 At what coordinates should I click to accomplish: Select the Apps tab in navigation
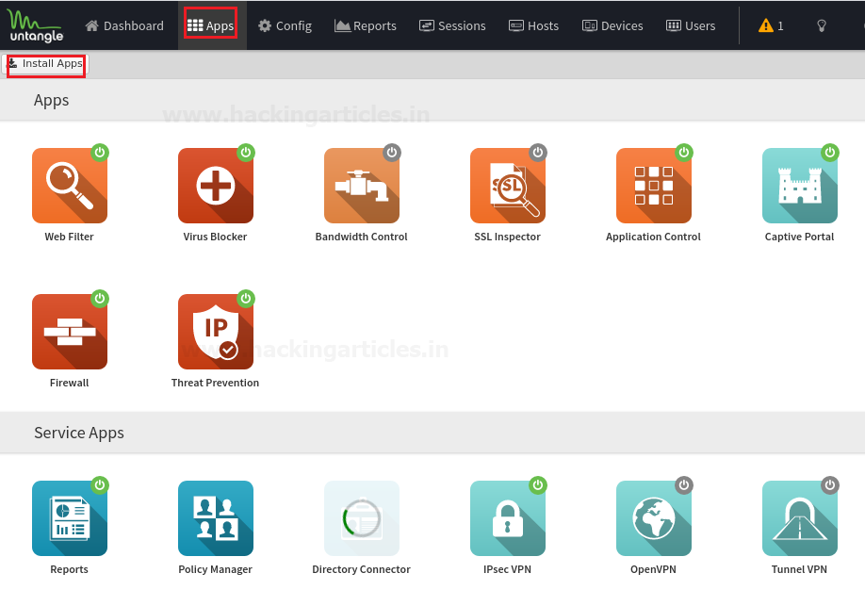coord(211,25)
